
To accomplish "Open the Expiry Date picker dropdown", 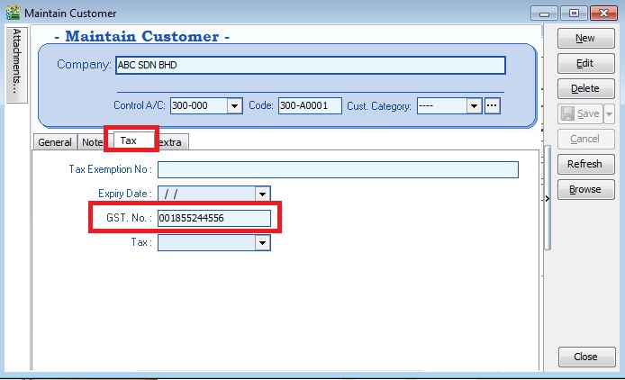I will pos(262,194).
